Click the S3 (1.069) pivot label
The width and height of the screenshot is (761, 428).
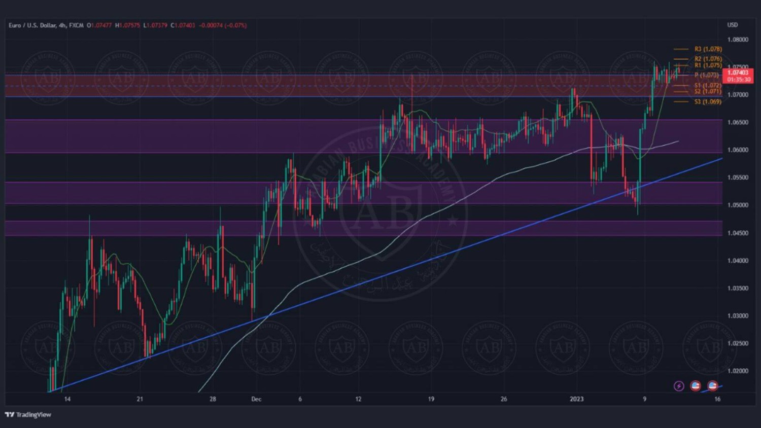(x=708, y=102)
